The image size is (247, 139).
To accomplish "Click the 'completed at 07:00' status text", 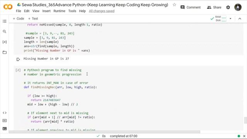I will pyautogui.click(x=123, y=136).
